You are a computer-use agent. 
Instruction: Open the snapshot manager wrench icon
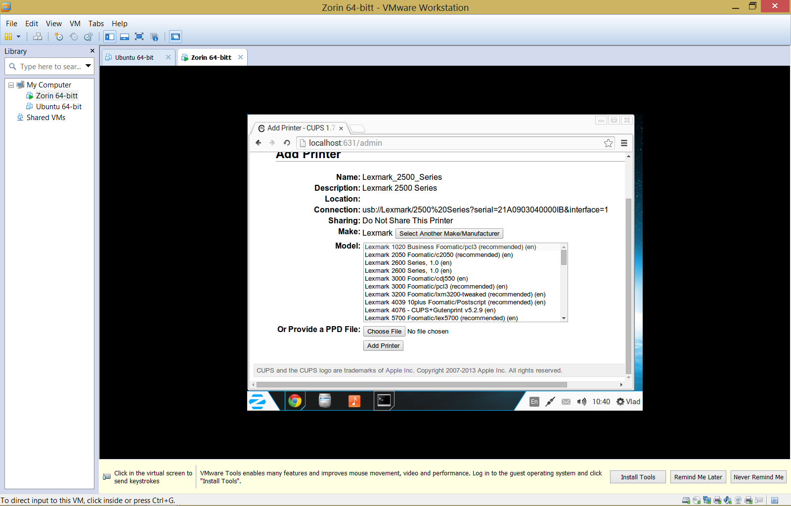click(x=88, y=37)
